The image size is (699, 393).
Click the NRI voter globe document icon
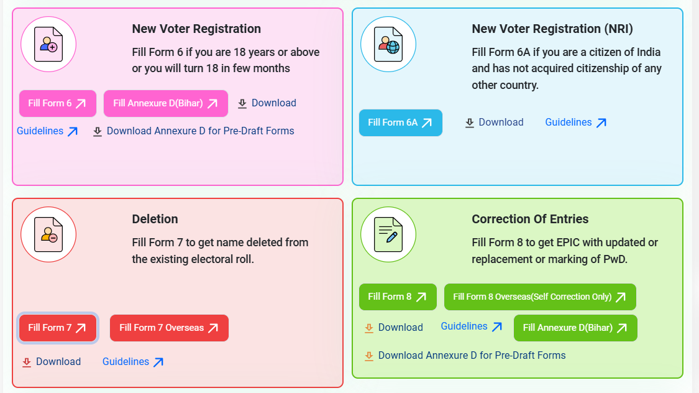(x=388, y=44)
